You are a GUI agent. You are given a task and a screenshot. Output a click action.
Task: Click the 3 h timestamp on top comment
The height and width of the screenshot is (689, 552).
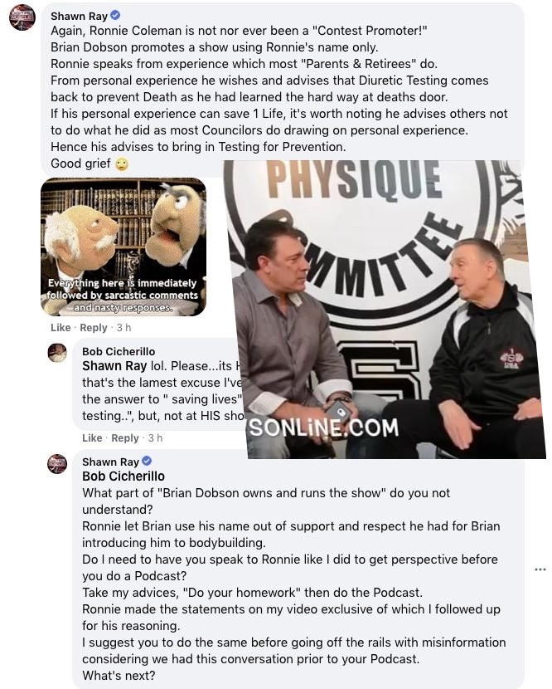[x=123, y=327]
